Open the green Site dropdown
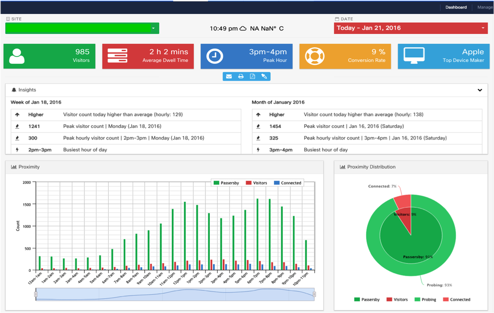Image resolution: width=494 pixels, height=313 pixels. [x=82, y=28]
